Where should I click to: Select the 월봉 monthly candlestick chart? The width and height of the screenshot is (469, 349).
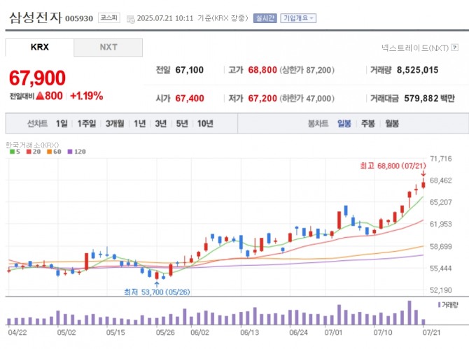[x=392, y=124]
